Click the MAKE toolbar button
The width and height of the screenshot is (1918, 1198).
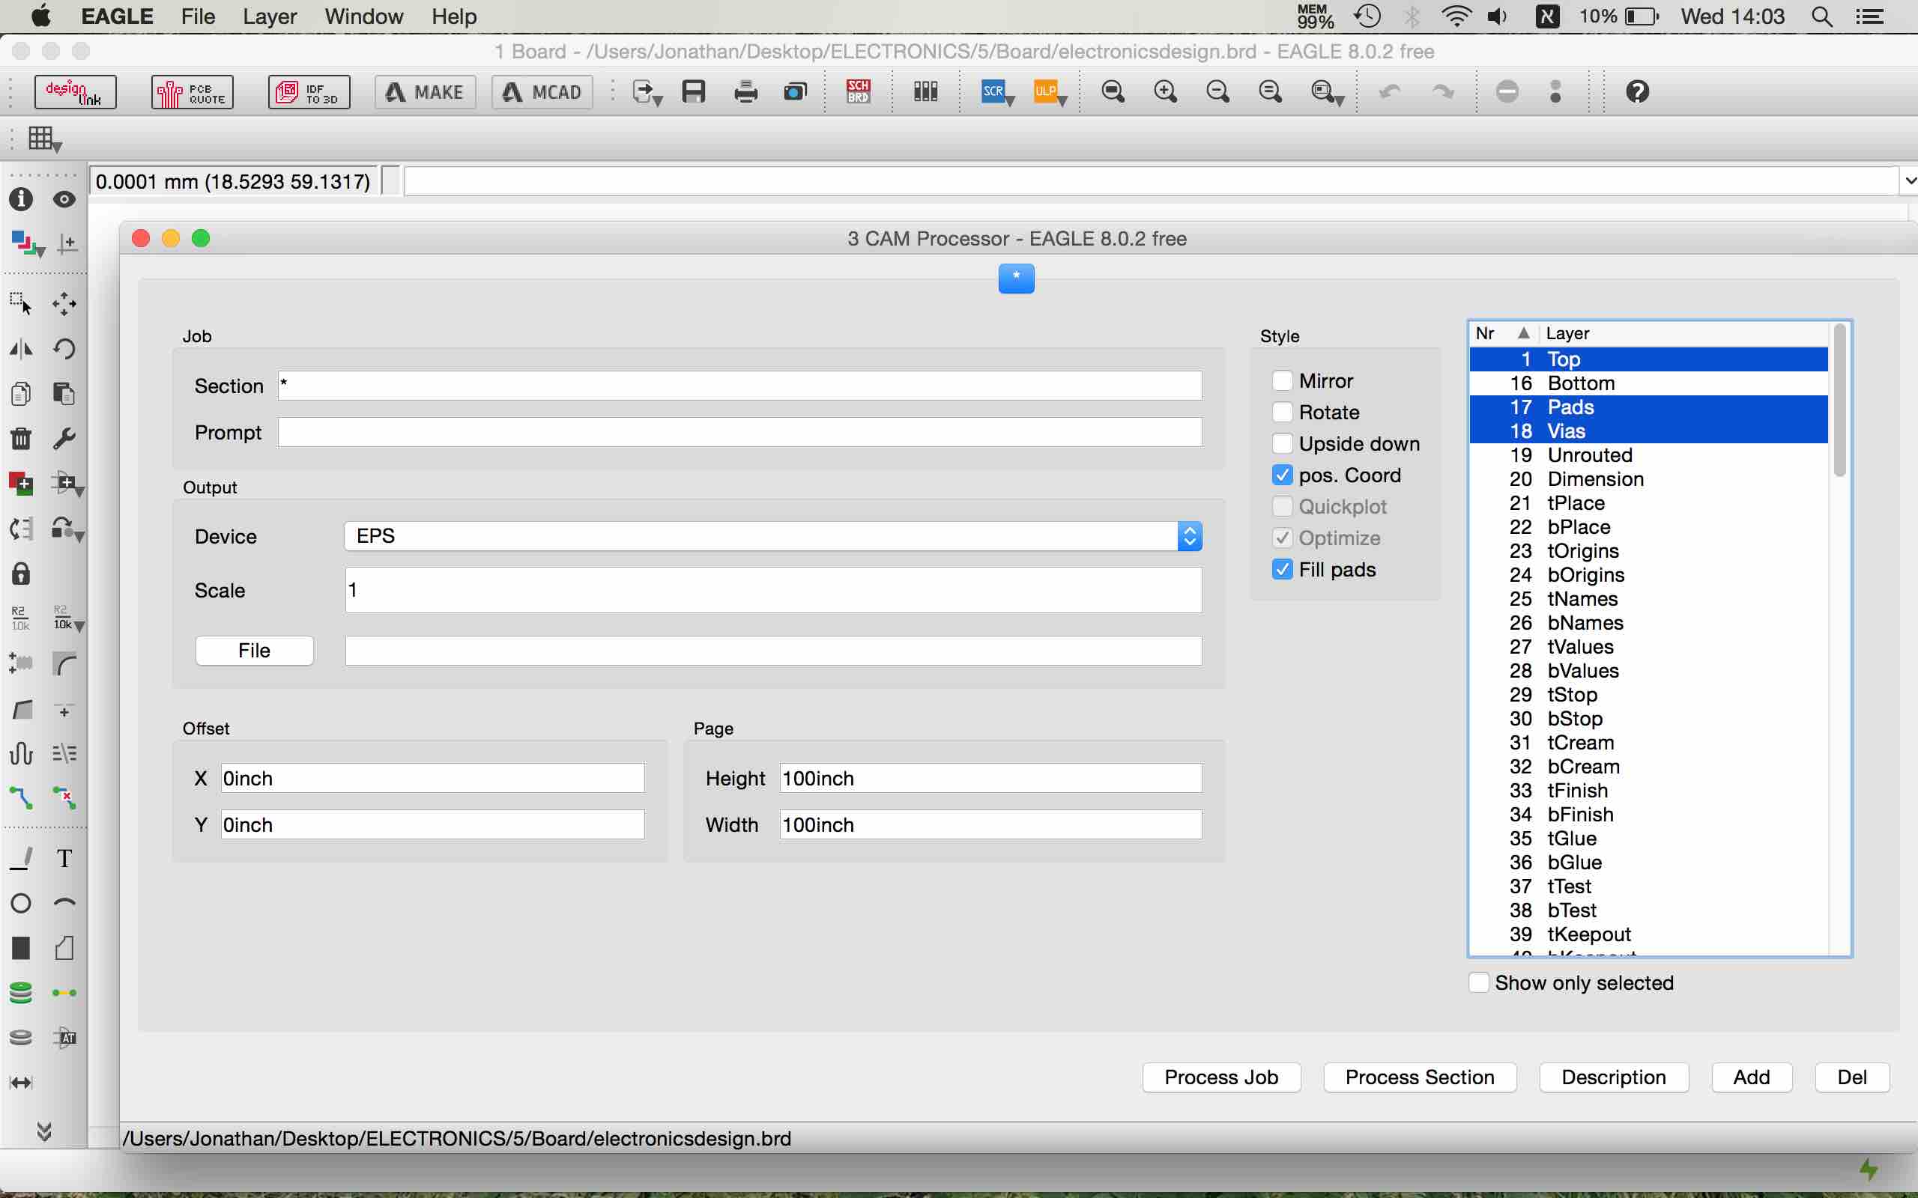[426, 92]
